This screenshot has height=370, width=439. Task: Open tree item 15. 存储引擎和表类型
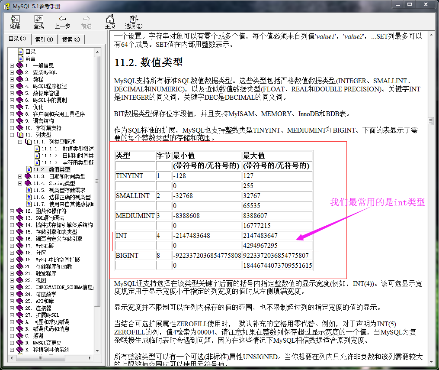pyautogui.click(x=51, y=232)
